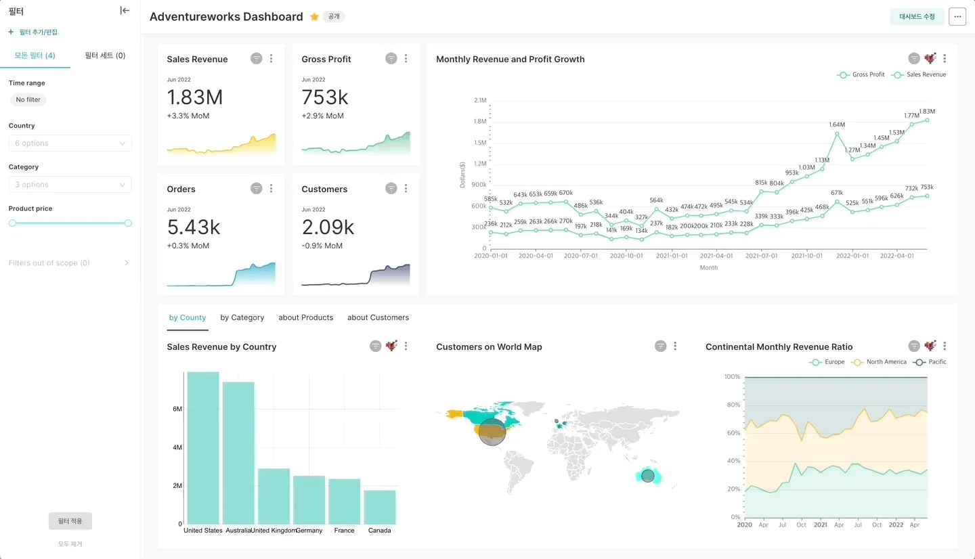Collapse the filter panel with the arrow icon
The width and height of the screenshot is (975, 559).
[125, 11]
